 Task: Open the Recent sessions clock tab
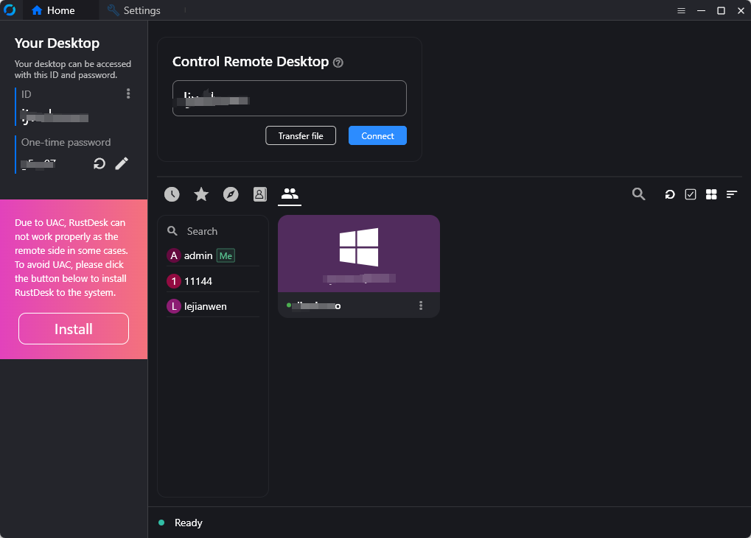pyautogui.click(x=172, y=194)
